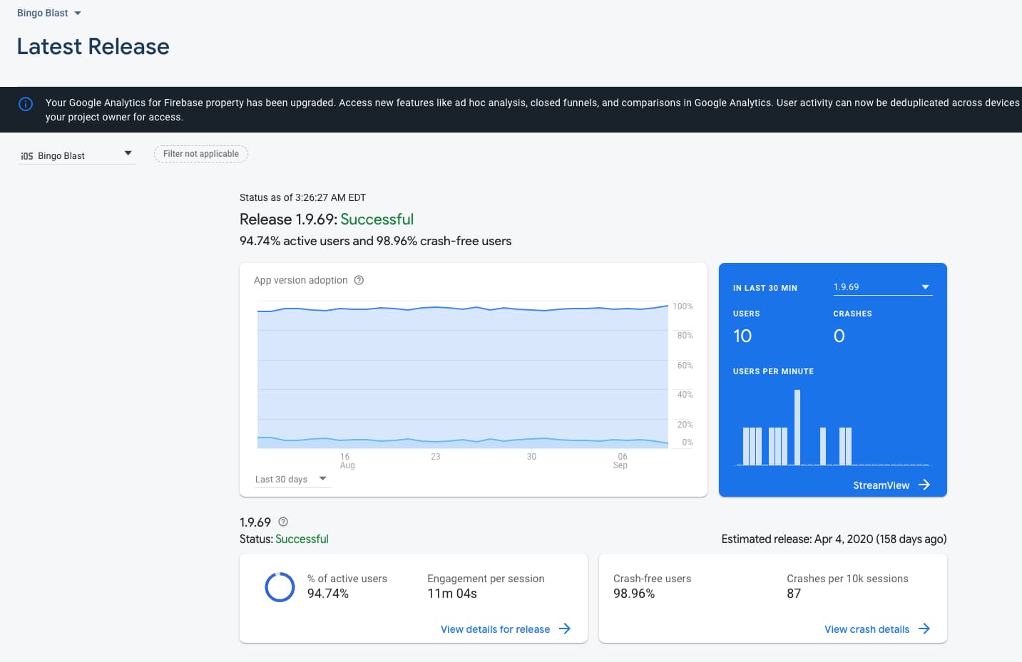
Task: Click the info icon in the banner
Action: pyautogui.click(x=26, y=104)
